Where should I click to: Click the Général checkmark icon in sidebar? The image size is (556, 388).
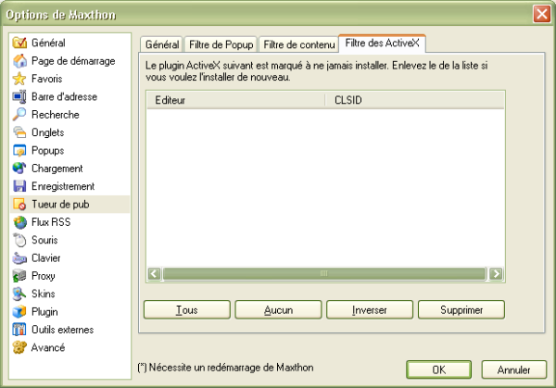(x=19, y=43)
